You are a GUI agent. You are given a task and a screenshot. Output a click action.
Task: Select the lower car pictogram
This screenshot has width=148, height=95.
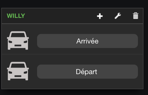(18, 71)
